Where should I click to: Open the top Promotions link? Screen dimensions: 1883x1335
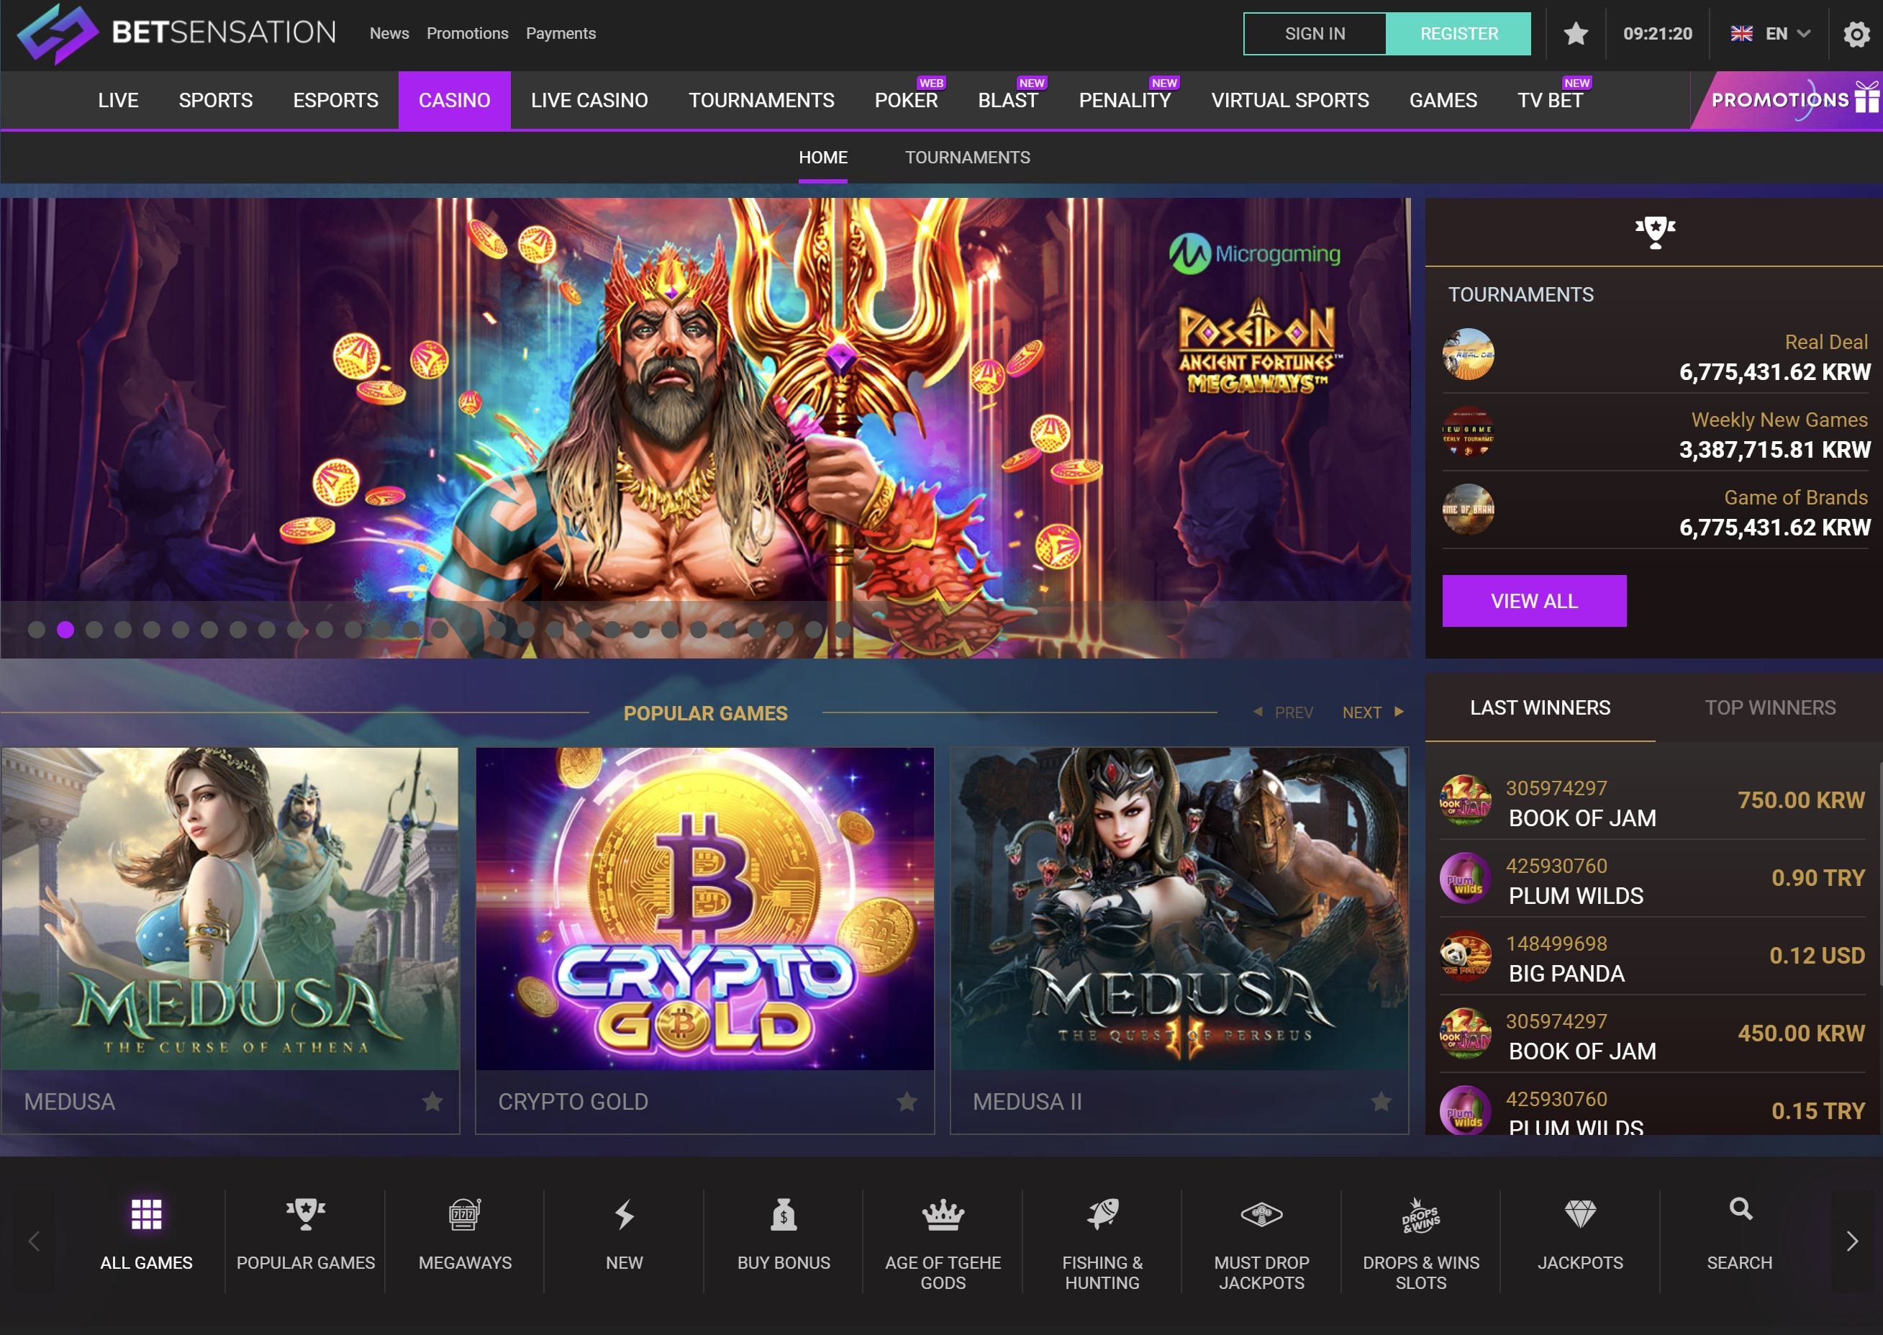coord(467,34)
